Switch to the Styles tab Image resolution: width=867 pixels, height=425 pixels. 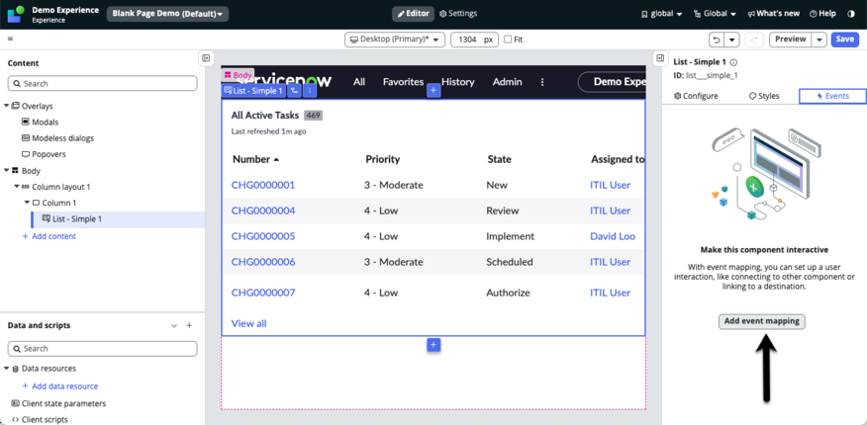764,96
